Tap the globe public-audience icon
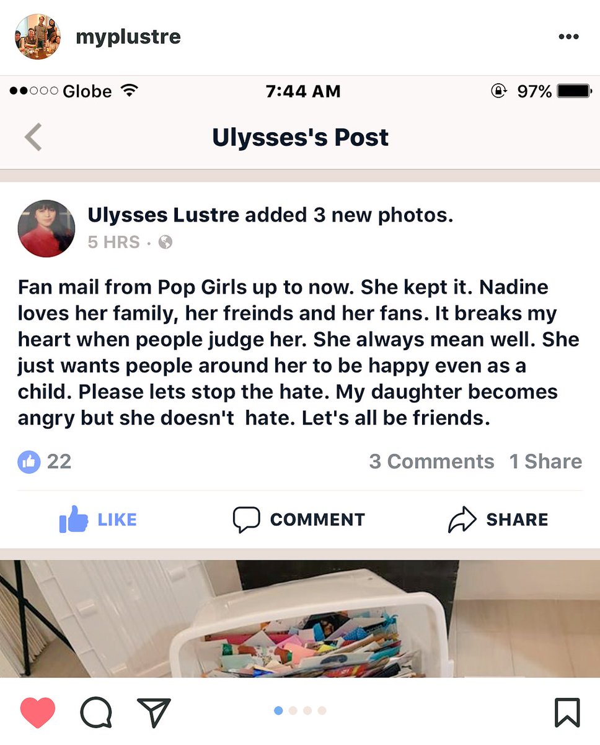This screenshot has width=600, height=745. tap(165, 242)
